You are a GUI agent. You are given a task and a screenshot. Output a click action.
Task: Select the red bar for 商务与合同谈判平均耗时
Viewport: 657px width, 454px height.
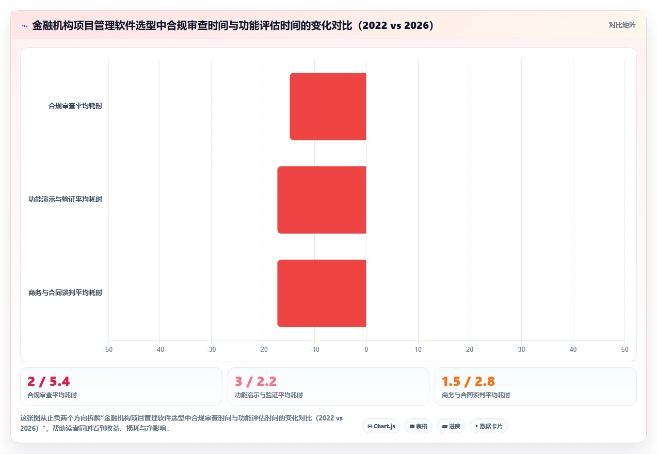tap(322, 293)
